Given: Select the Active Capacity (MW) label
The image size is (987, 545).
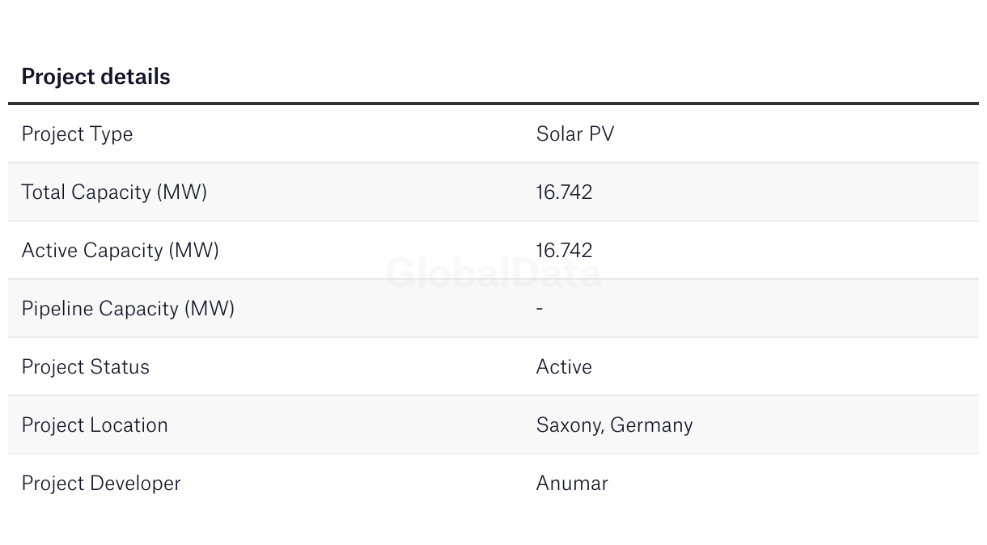Looking at the screenshot, I should click(x=120, y=251).
